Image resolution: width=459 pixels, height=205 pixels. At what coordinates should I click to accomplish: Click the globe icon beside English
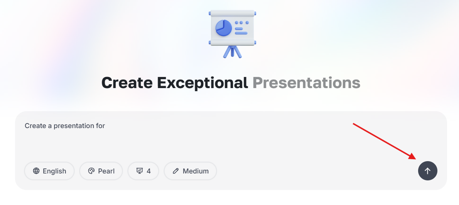36,171
